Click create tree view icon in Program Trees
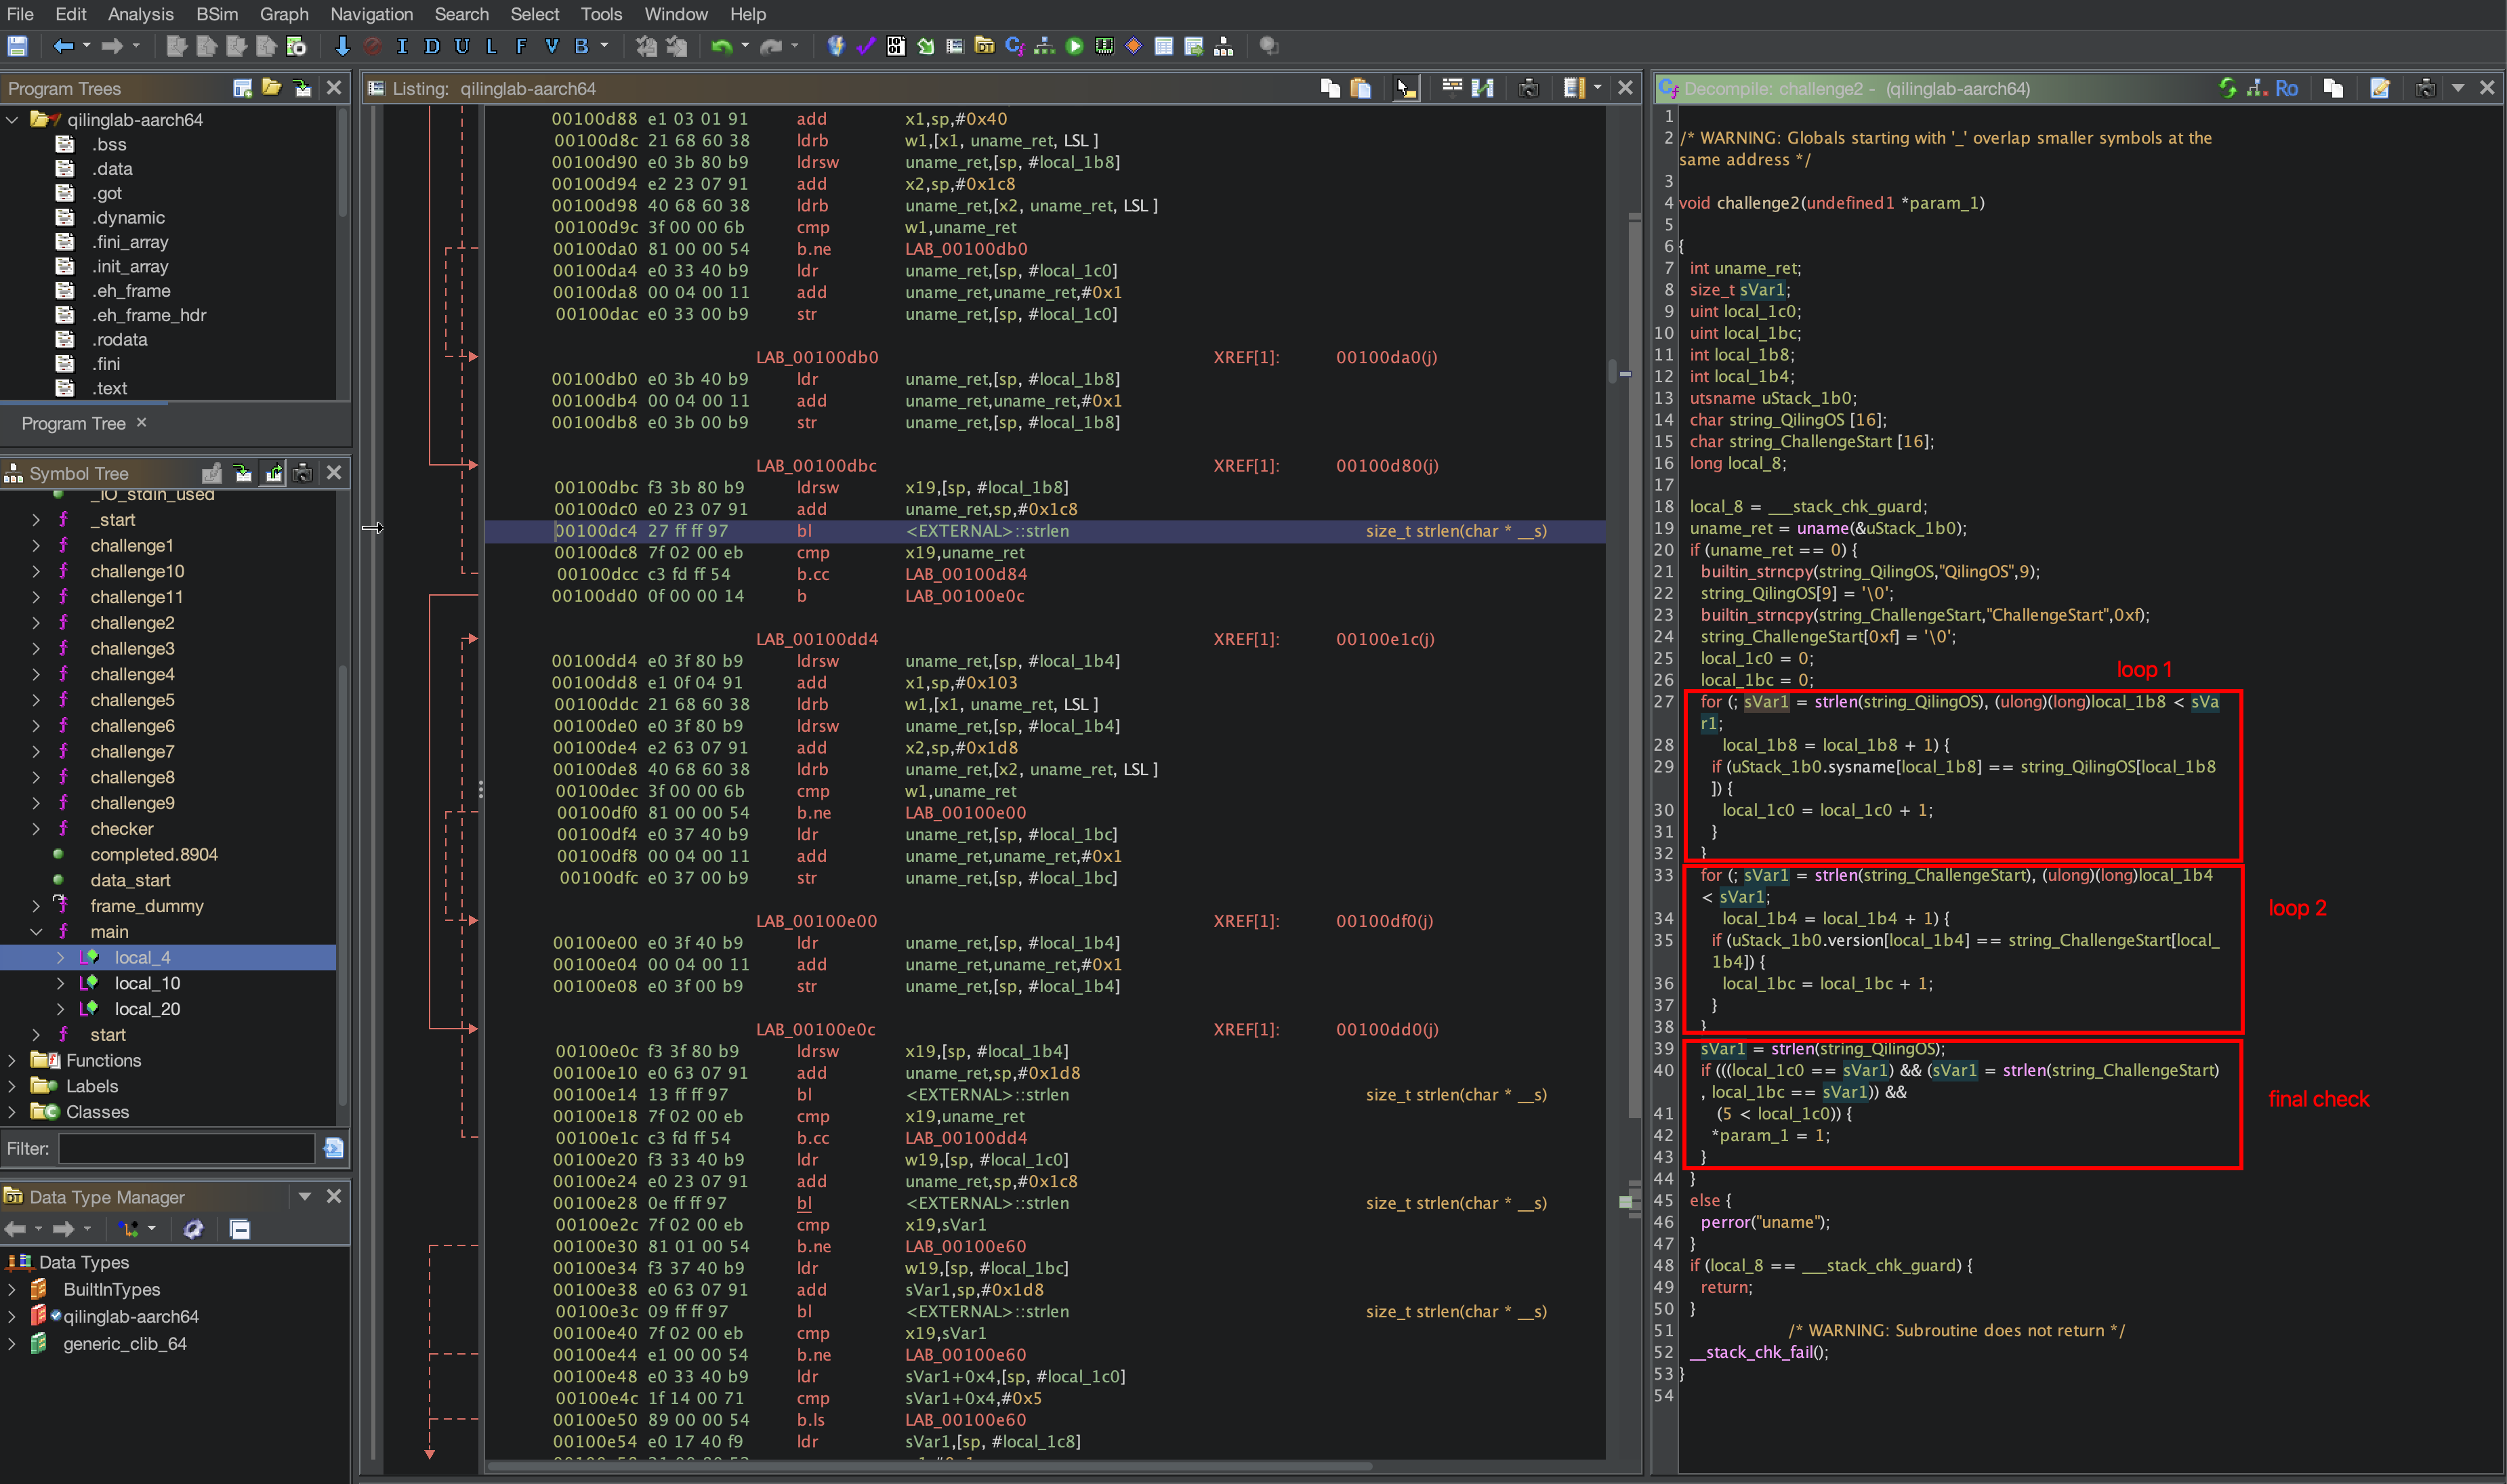This screenshot has height=1484, width=2507. click(242, 88)
